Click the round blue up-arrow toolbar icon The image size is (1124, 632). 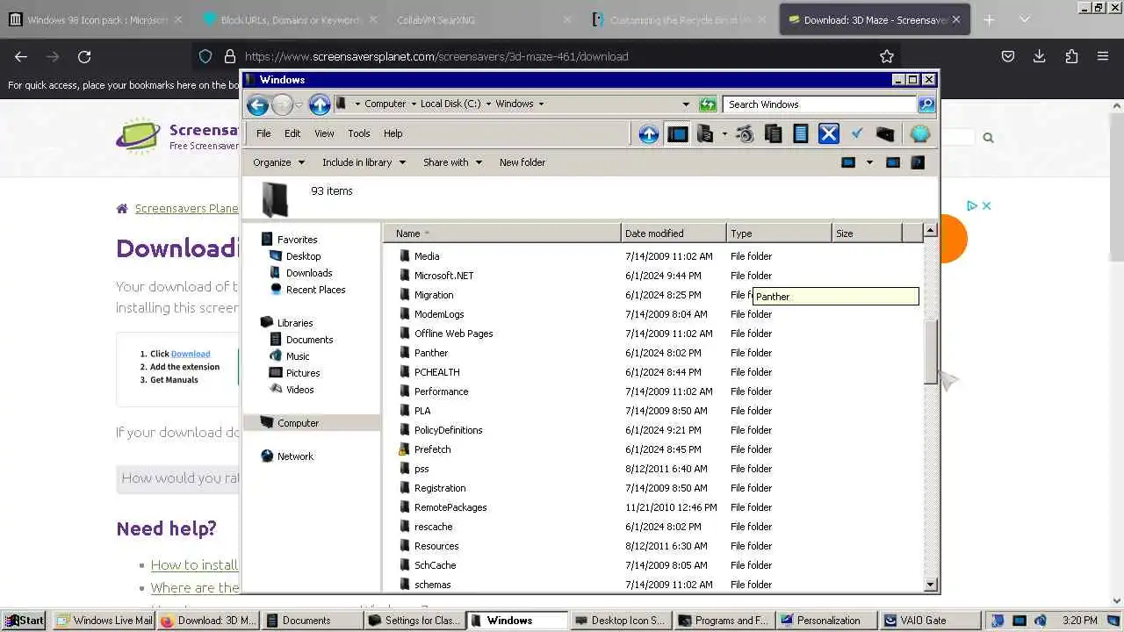pos(649,134)
